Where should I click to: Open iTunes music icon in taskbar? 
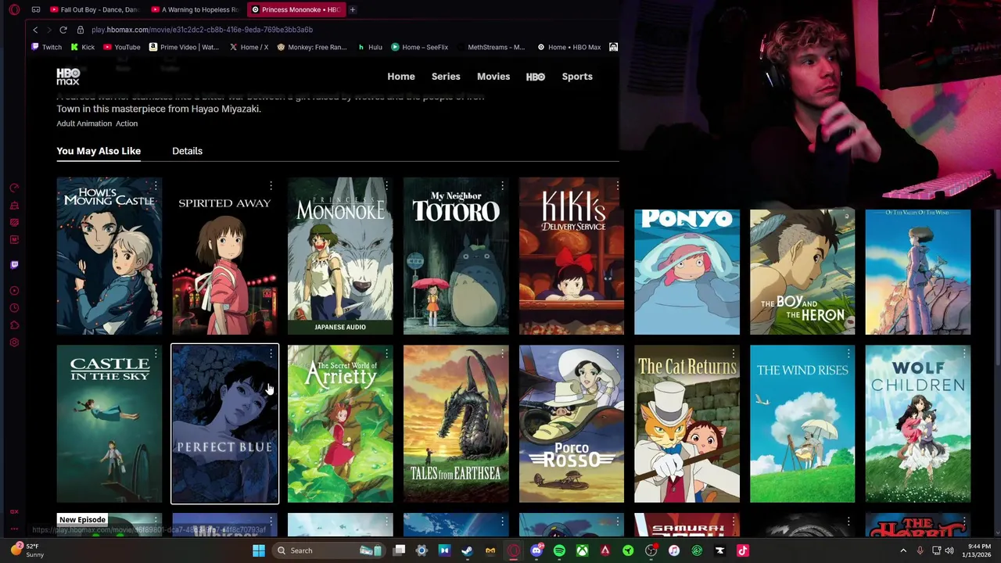point(674,550)
